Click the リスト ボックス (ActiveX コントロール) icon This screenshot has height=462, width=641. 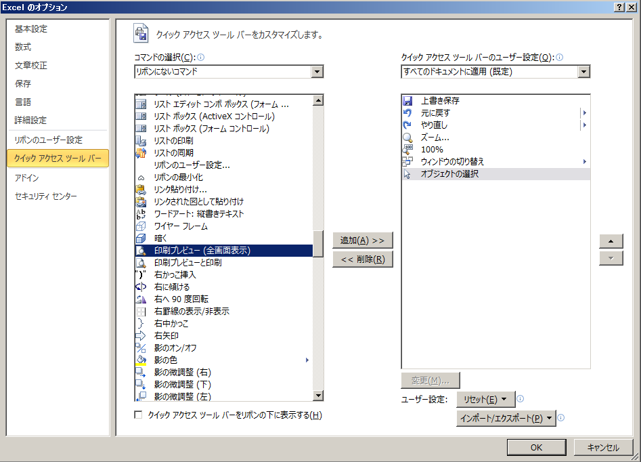click(141, 117)
